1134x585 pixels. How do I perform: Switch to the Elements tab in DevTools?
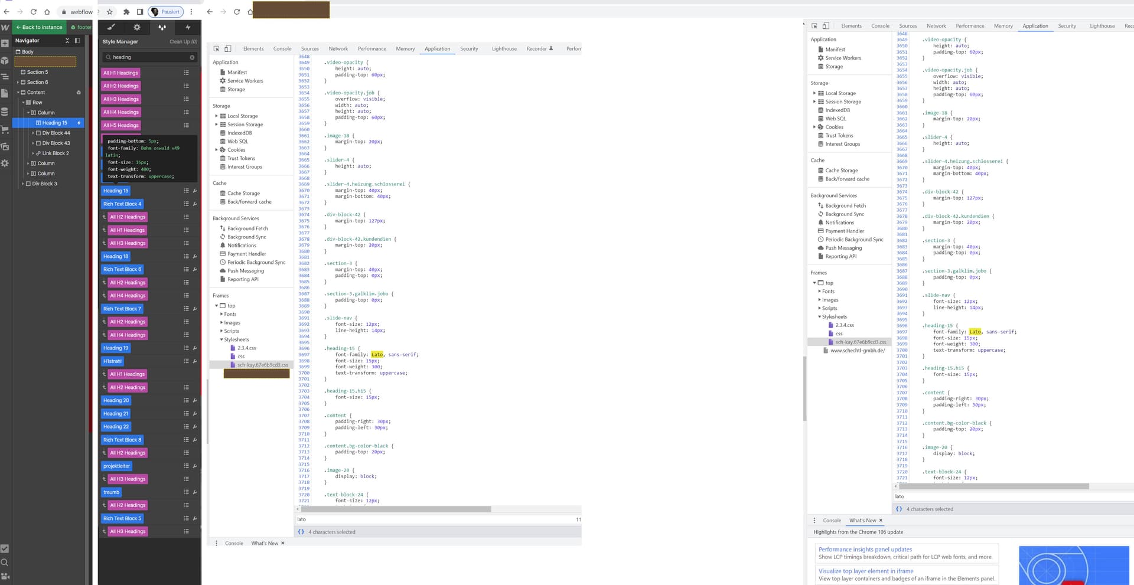[253, 48]
